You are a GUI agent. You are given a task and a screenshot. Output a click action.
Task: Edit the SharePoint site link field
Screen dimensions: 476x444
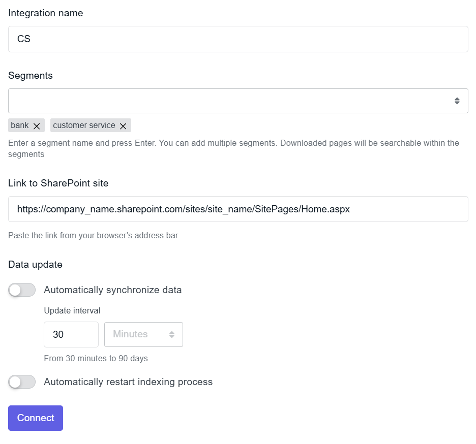click(238, 209)
